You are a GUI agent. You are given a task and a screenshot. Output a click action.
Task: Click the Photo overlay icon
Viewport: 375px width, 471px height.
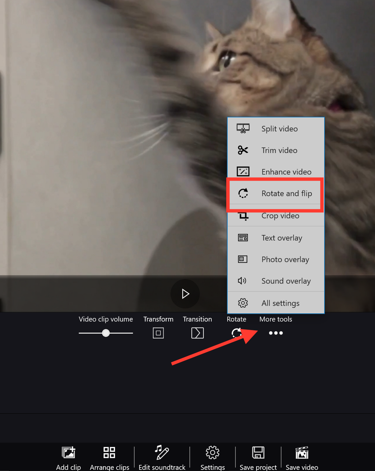click(x=243, y=259)
